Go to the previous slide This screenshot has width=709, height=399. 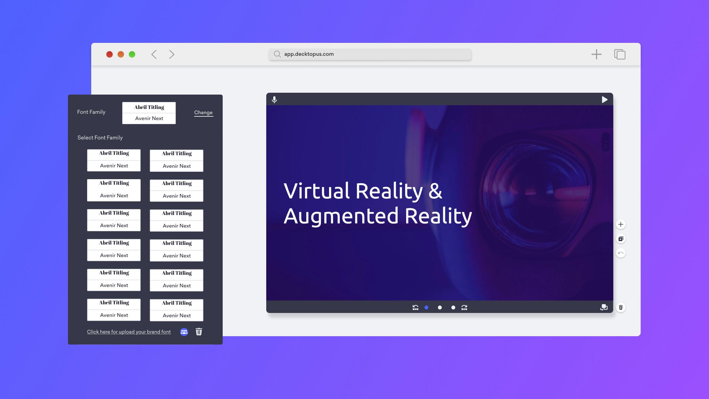click(415, 307)
